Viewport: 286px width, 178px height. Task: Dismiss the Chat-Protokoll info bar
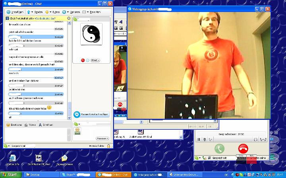(x=69, y=18)
